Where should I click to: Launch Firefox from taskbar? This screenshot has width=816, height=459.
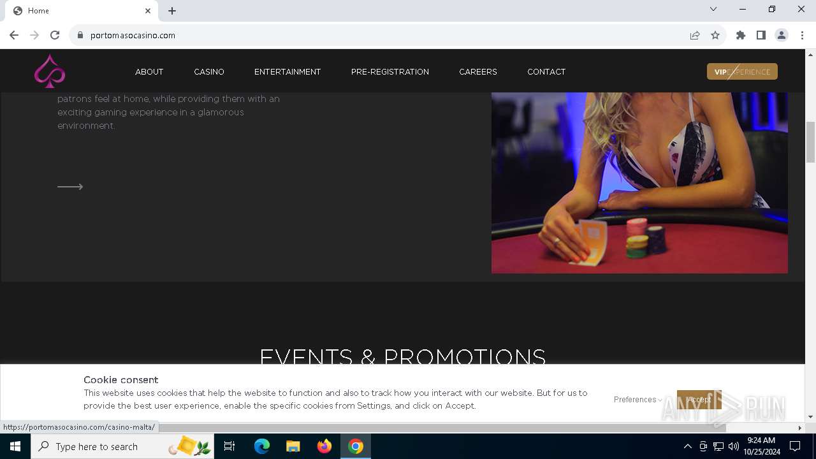pos(324,446)
